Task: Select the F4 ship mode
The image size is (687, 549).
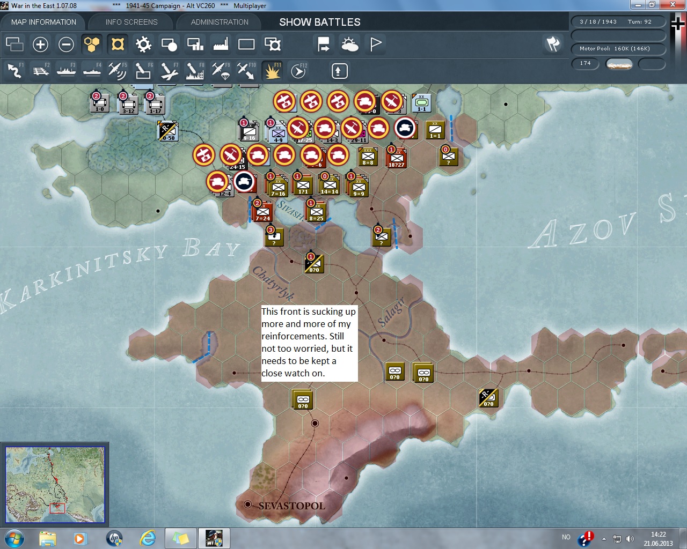Action: coord(92,71)
